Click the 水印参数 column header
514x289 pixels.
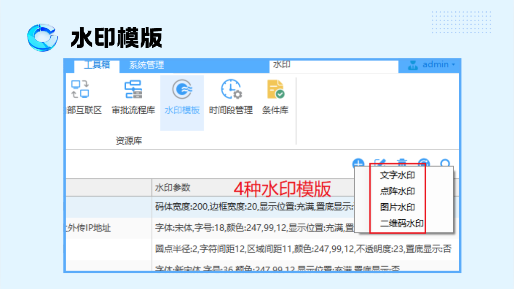coord(173,187)
